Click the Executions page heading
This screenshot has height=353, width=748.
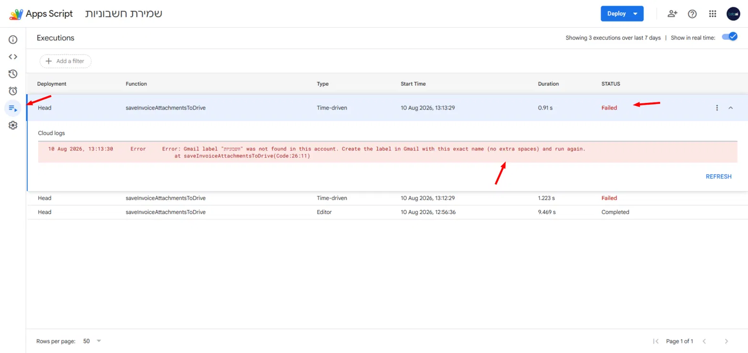[55, 38]
